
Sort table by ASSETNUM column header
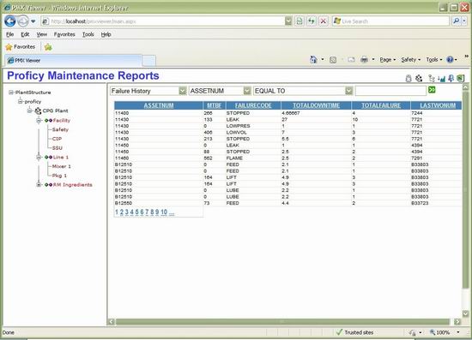tap(159, 105)
